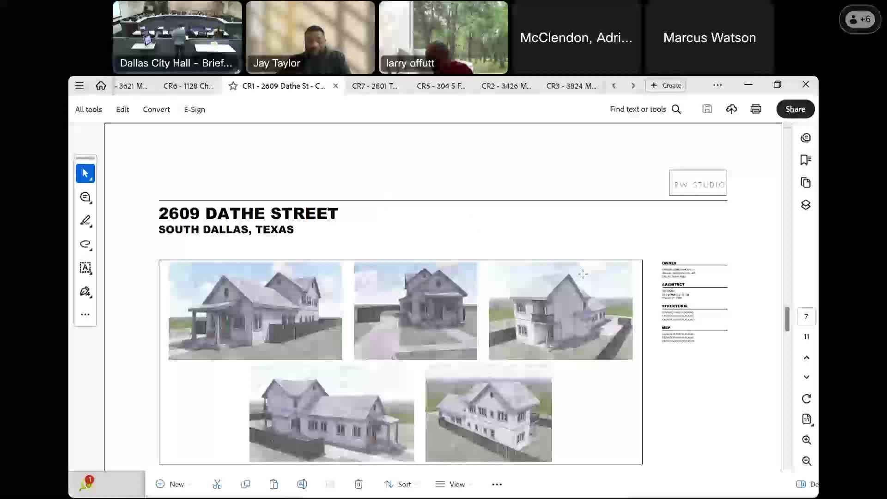The width and height of the screenshot is (887, 499).
Task: Click the Share button
Action: [795, 109]
